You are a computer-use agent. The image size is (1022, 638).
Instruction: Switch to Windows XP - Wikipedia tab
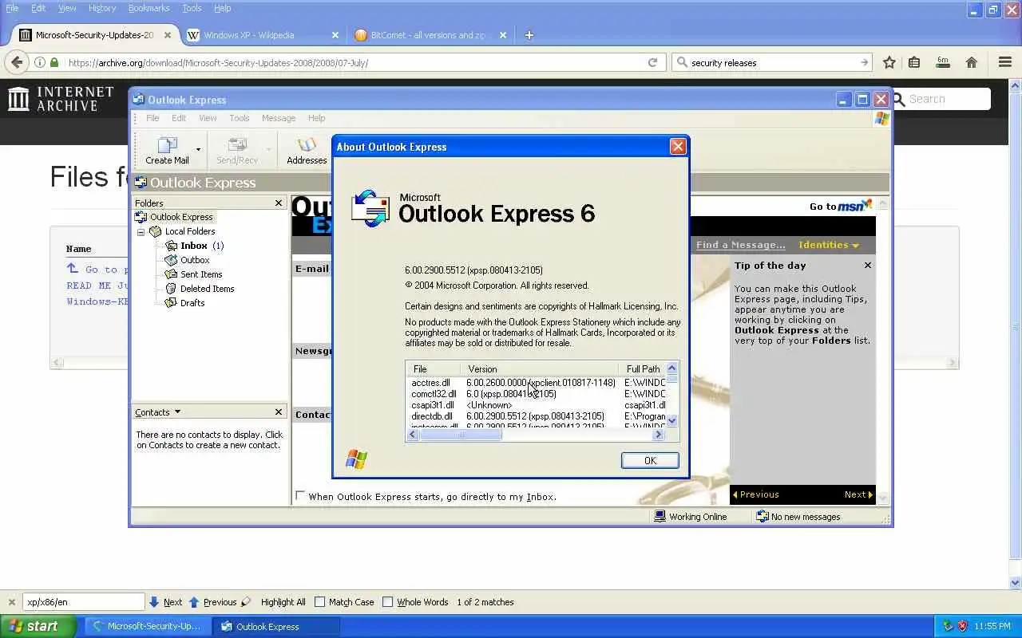point(263,35)
